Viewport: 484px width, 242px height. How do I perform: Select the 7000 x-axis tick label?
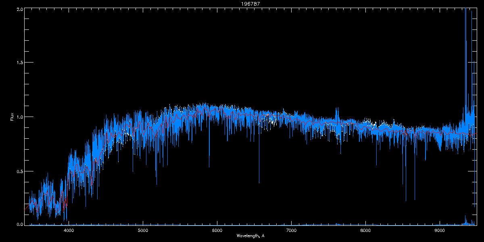(x=291, y=231)
